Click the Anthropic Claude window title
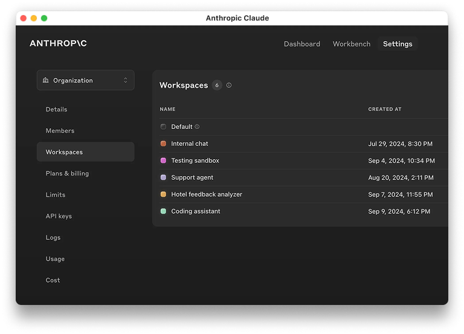Screen dimensions: 464x334 (237, 18)
